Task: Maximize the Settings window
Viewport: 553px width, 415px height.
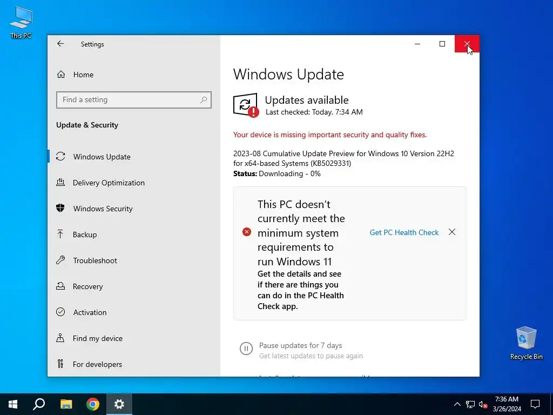Action: tap(442, 44)
